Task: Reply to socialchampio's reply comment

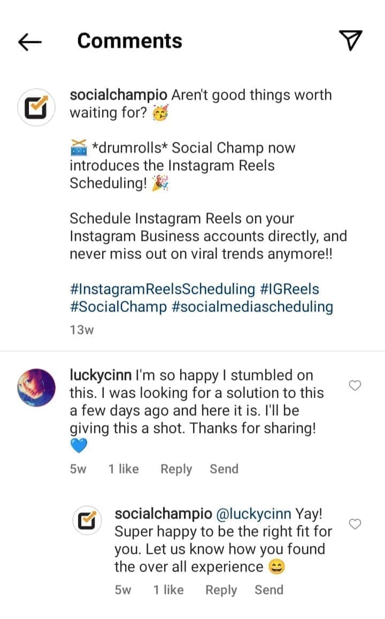Action: pyautogui.click(x=221, y=590)
